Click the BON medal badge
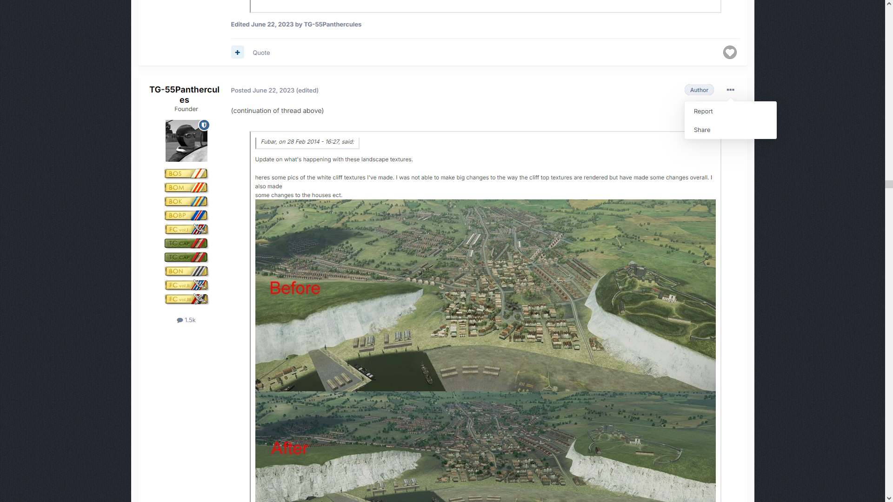The height and width of the screenshot is (502, 893). coord(186,271)
